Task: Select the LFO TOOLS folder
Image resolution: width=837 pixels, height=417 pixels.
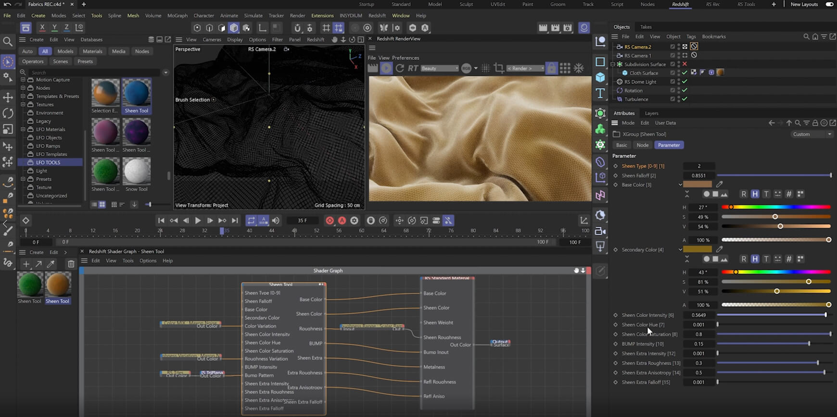Action: pos(48,163)
